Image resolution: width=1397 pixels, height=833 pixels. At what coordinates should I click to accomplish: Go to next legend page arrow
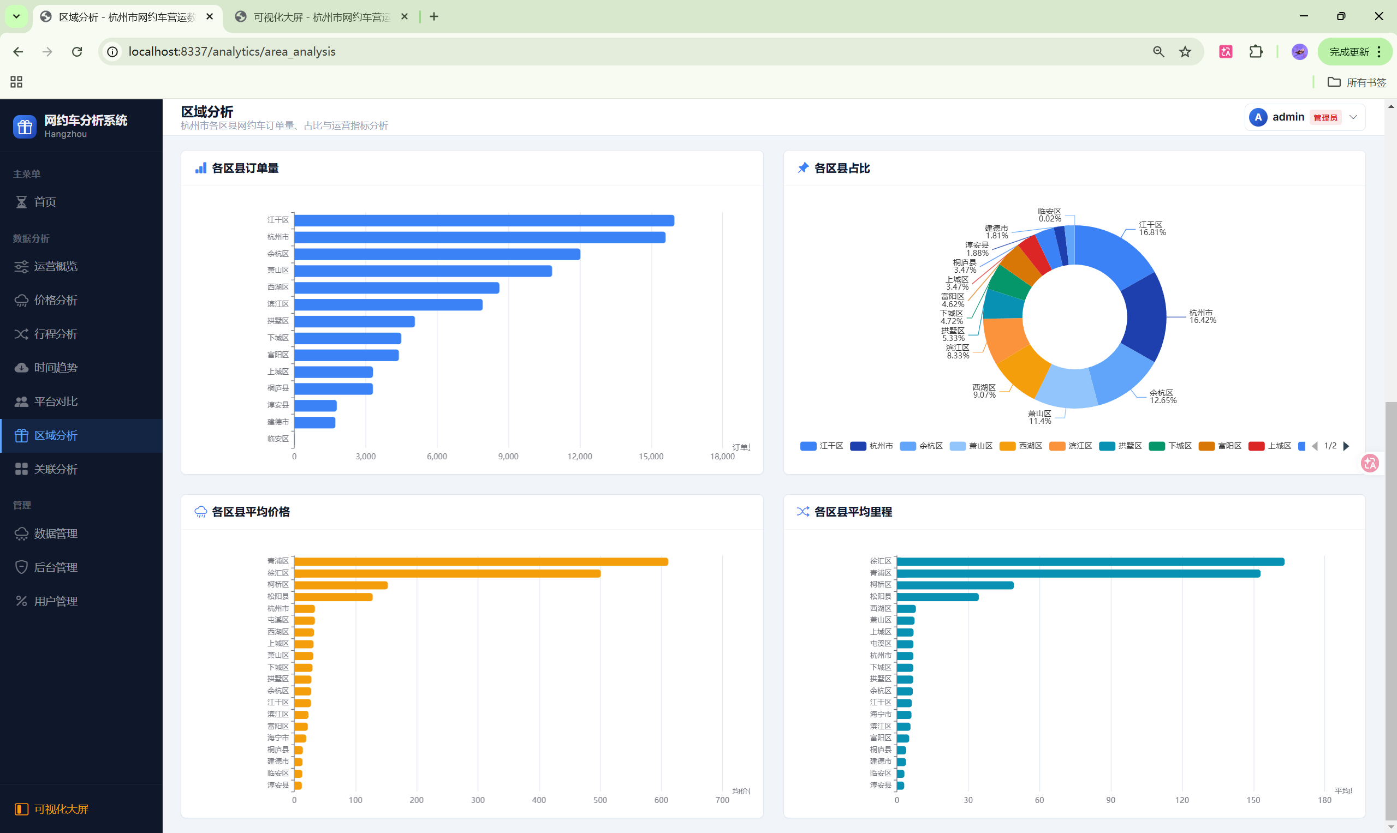[1346, 446]
